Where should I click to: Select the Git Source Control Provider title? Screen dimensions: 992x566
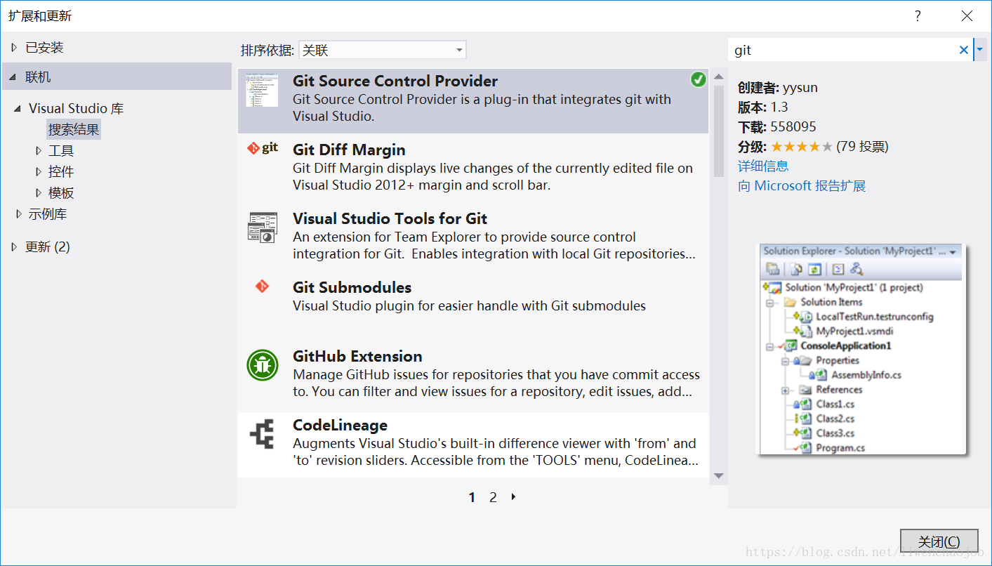tap(395, 81)
